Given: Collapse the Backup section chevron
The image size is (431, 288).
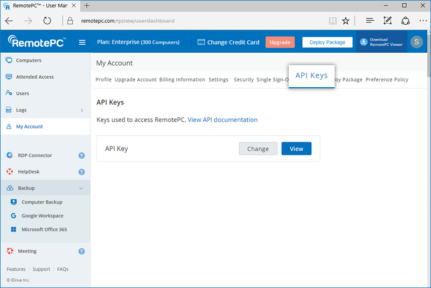Looking at the screenshot, I should (81, 188).
